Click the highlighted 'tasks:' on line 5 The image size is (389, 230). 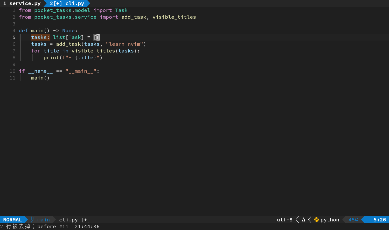[x=40, y=37]
